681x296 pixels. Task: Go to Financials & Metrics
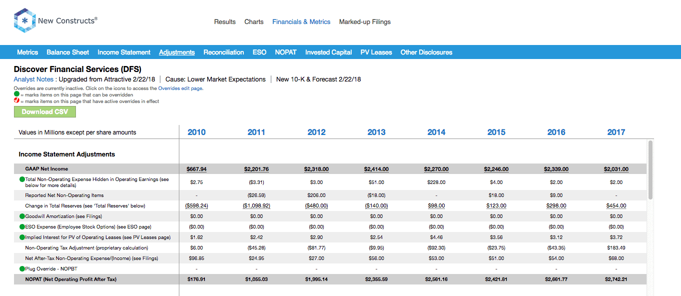click(x=301, y=22)
